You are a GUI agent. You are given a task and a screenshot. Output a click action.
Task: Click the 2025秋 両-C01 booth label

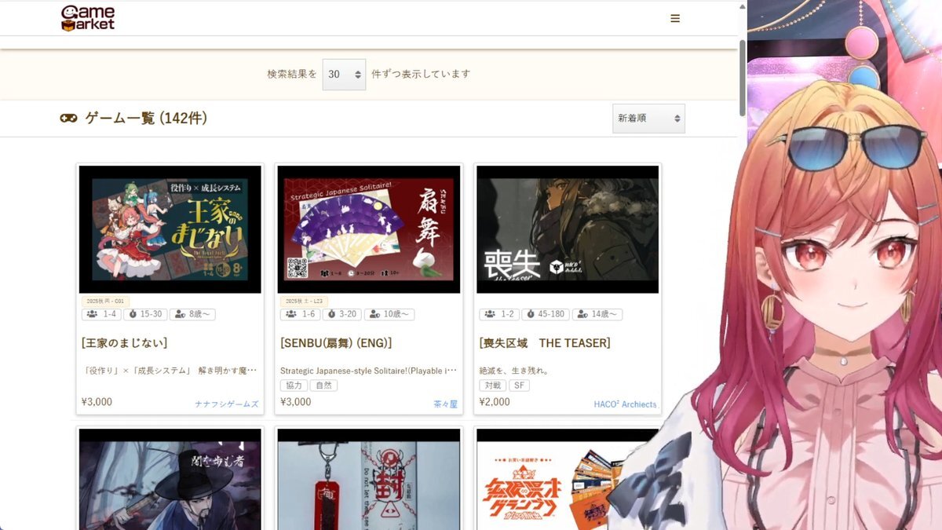coord(105,302)
